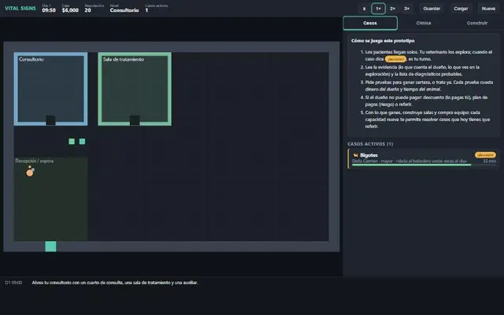Image resolution: width=504 pixels, height=315 pixels.
Task: Start a new game with Nueva
Action: 488,9
